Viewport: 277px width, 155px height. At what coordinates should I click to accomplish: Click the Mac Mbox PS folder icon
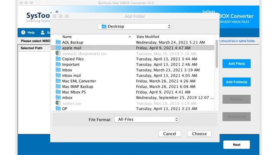[x=58, y=92]
